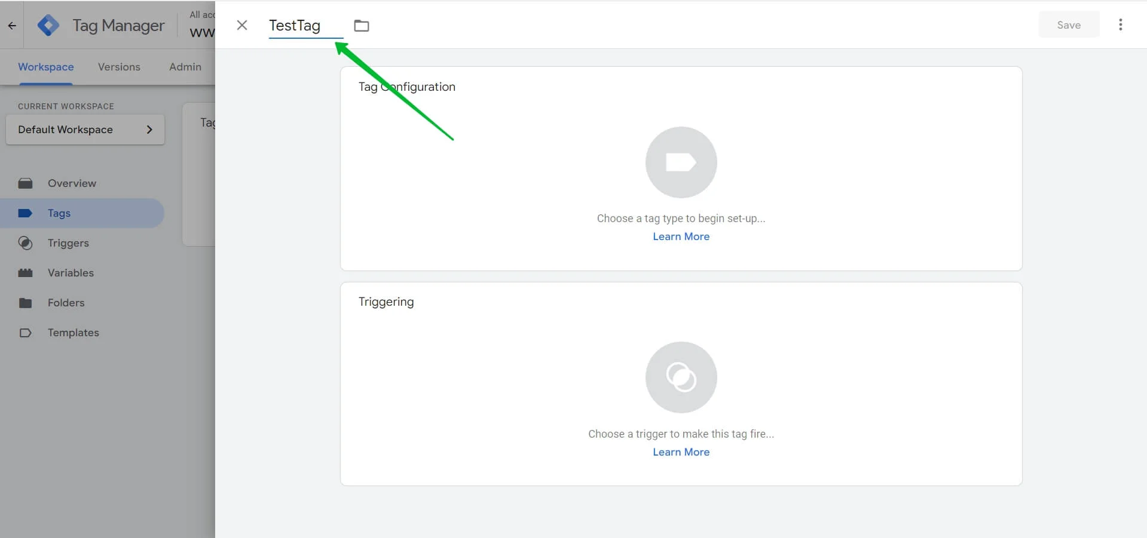Switch to the Admin tab
The height and width of the screenshot is (538, 1147).
click(x=185, y=67)
